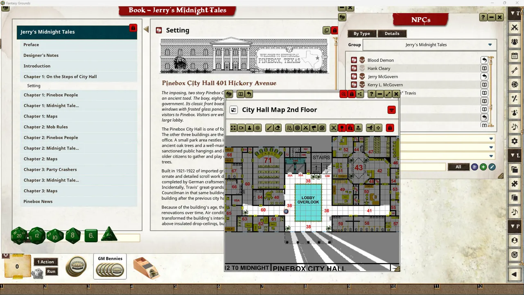The height and width of the screenshot is (295, 524).
Task: Toggle the red lock on Setting page
Action: (x=334, y=30)
